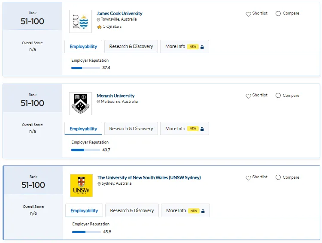Select the Compare radio for UNSW Sydney
The height and width of the screenshot is (243, 322).
point(278,177)
